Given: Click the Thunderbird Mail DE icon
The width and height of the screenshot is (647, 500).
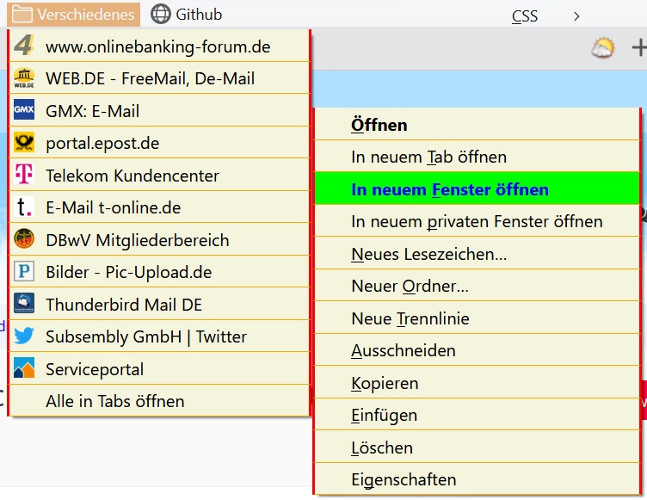Looking at the screenshot, I should [x=24, y=305].
